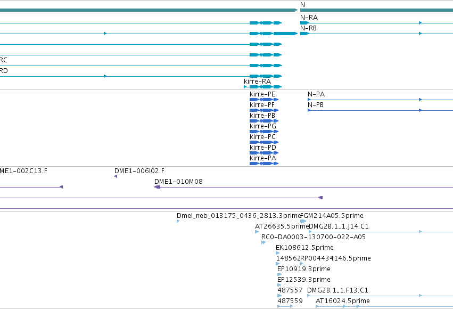Click the EK108612.5prime EST label
Screen dimensions: 453x309
tap(304, 248)
